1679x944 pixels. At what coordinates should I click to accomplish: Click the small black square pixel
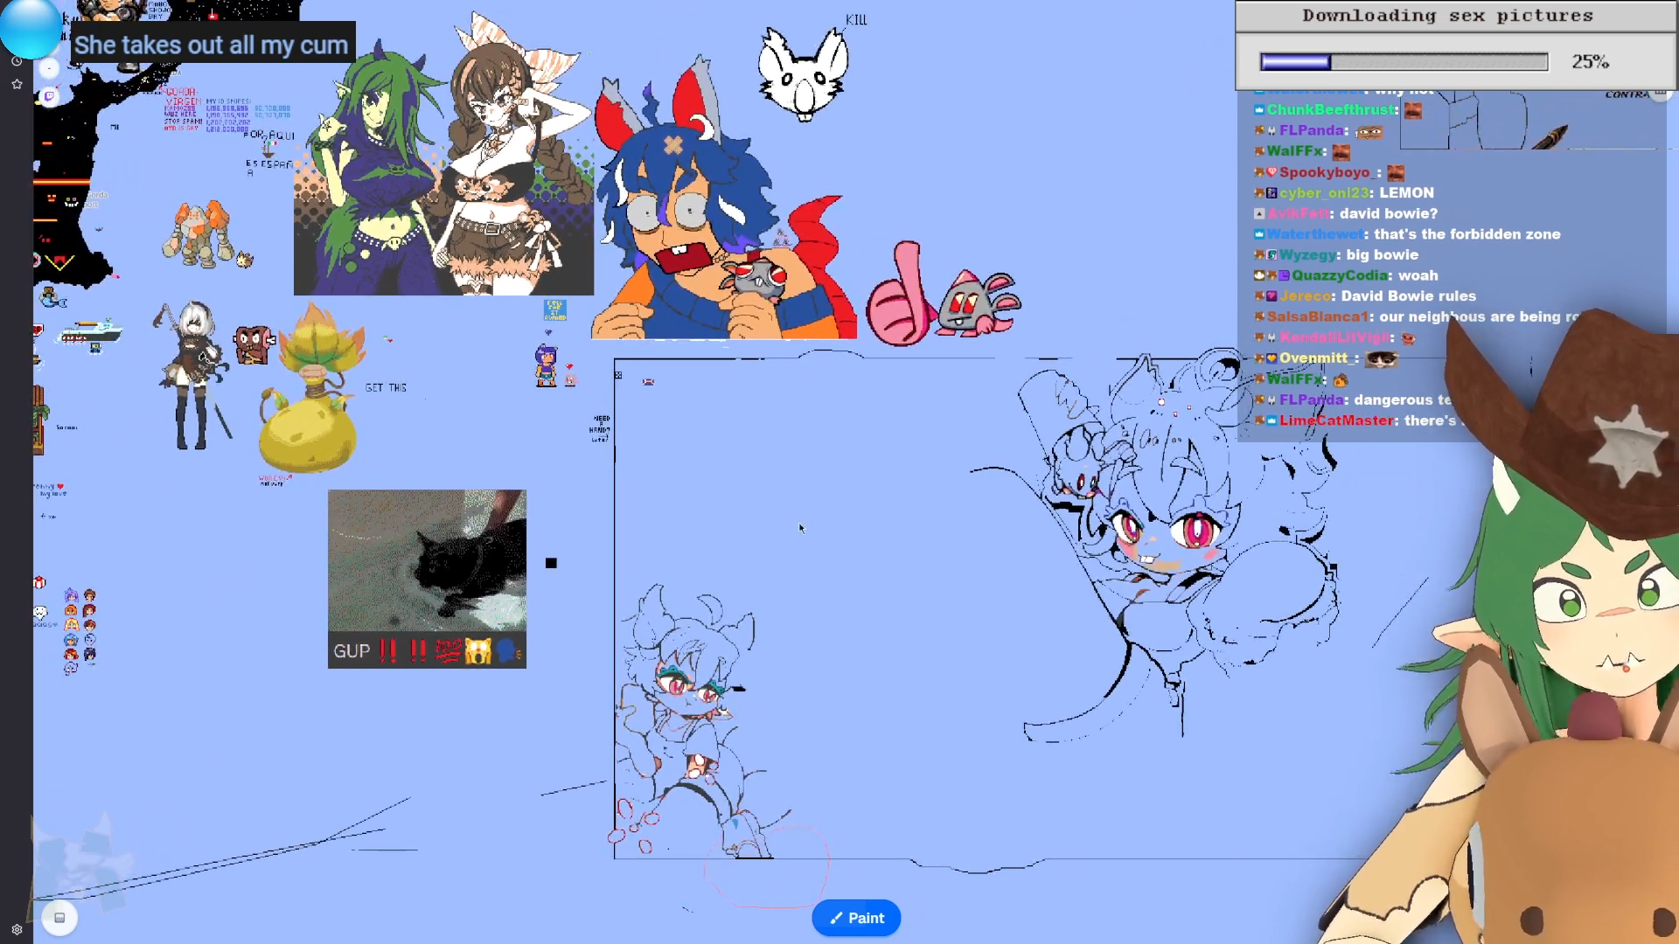551,563
